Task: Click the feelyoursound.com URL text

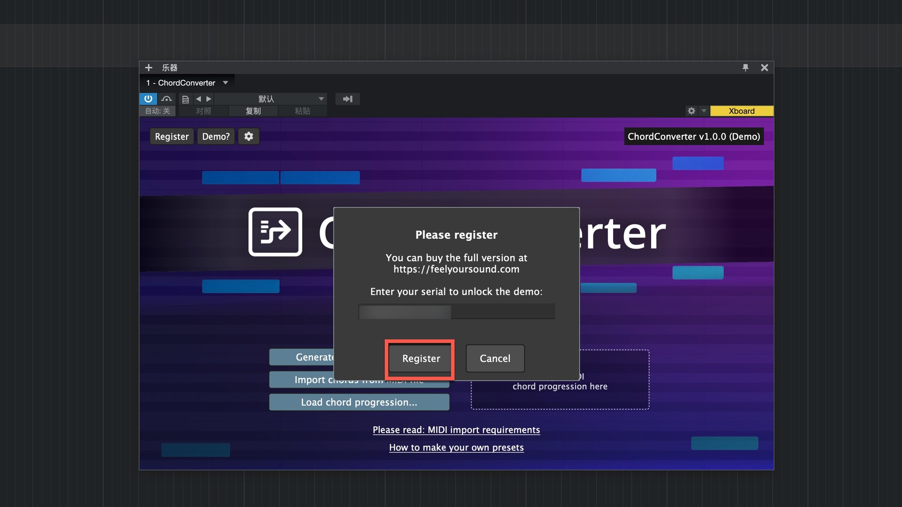Action: click(x=456, y=269)
